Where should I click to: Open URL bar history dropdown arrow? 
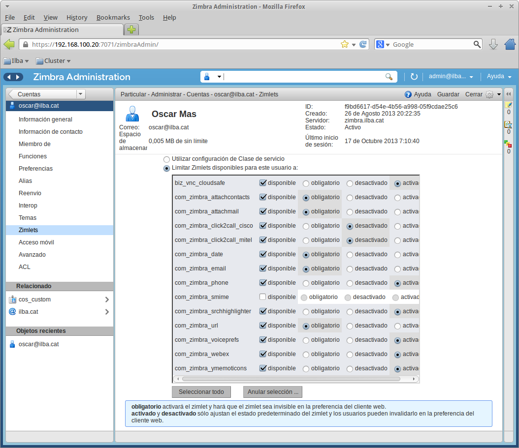pos(354,45)
